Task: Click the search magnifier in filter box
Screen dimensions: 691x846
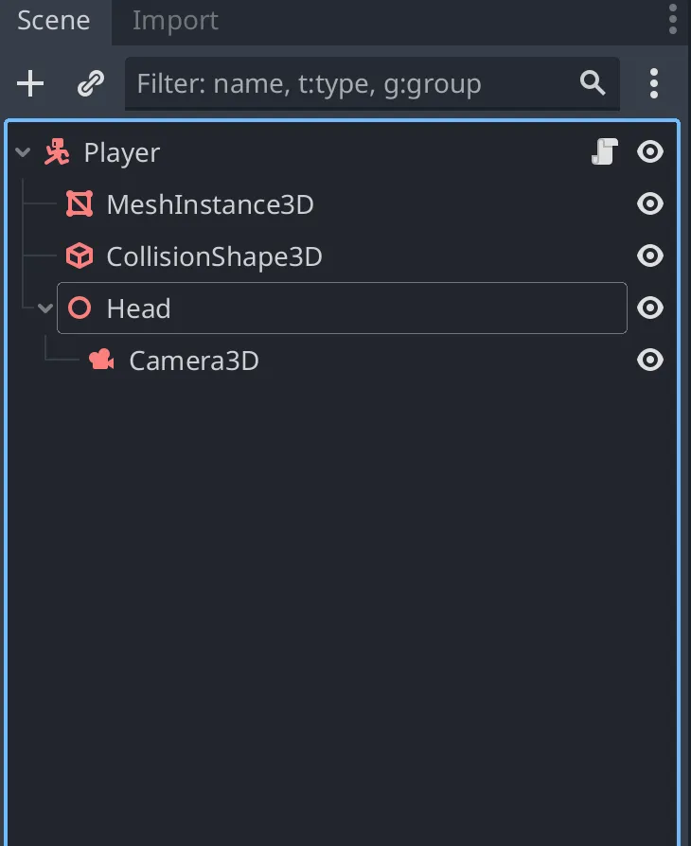Action: pos(593,83)
